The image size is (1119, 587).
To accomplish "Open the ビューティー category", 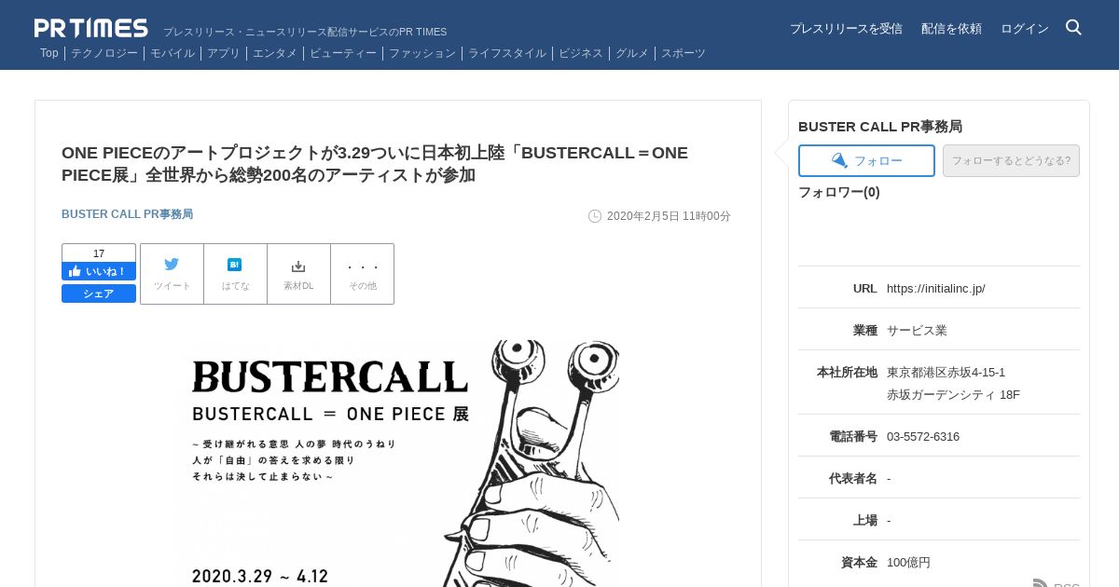I will pos(343,53).
